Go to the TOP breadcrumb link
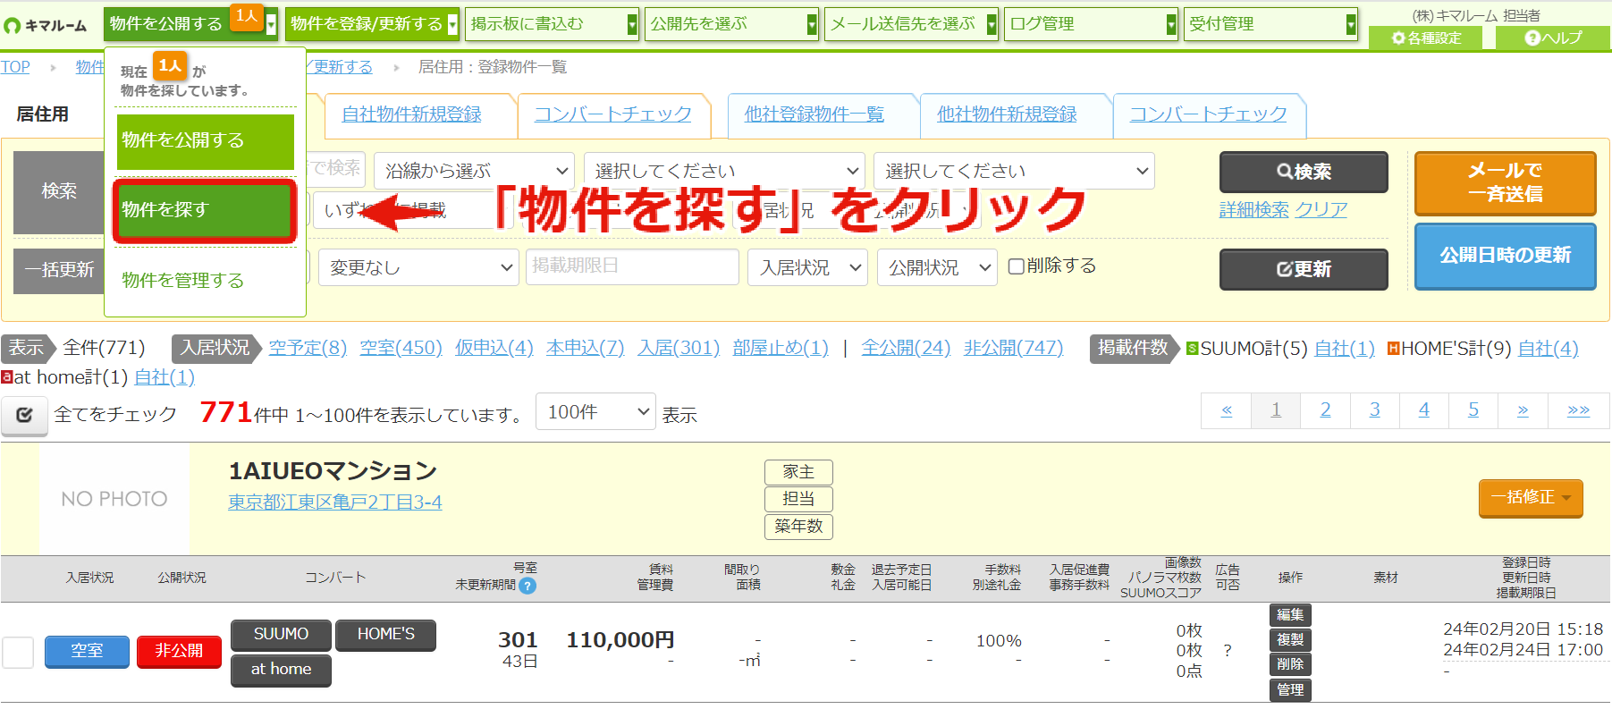The image size is (1612, 726). pos(15,67)
